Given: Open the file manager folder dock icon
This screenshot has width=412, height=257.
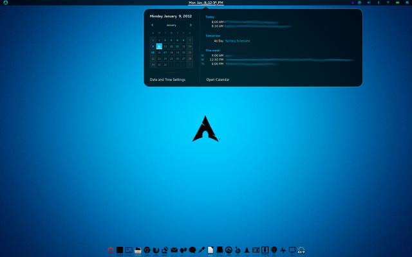Looking at the screenshot, I should (x=138, y=250).
